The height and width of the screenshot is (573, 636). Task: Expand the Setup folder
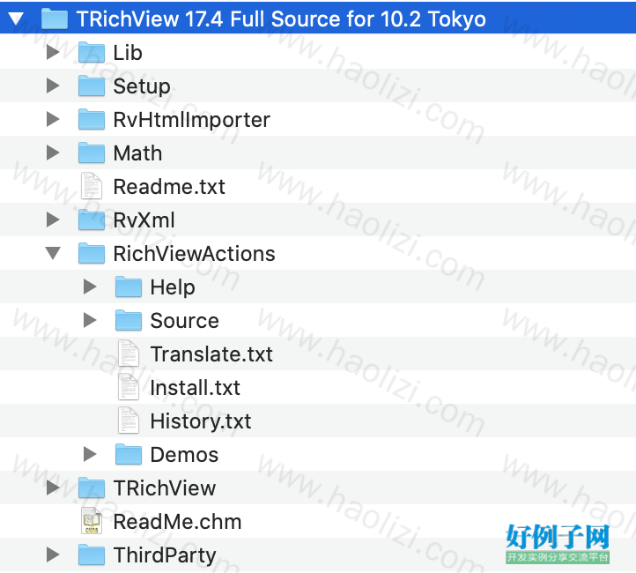53,86
